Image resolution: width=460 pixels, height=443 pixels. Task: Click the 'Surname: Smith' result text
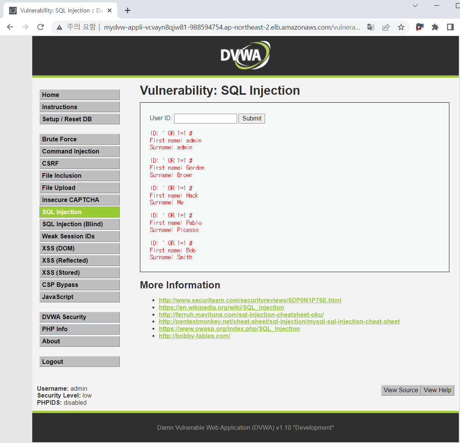point(171,257)
